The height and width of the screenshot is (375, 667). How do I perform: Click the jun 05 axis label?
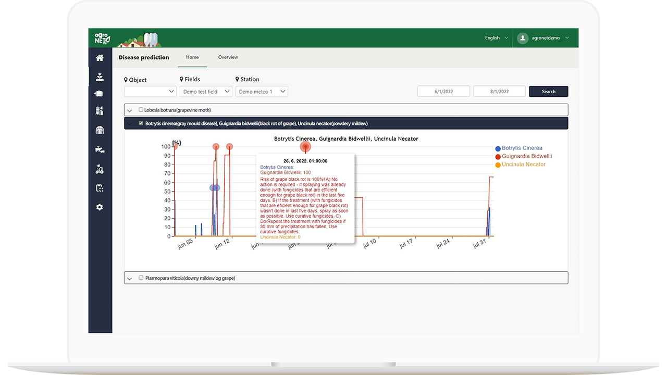coord(186,244)
